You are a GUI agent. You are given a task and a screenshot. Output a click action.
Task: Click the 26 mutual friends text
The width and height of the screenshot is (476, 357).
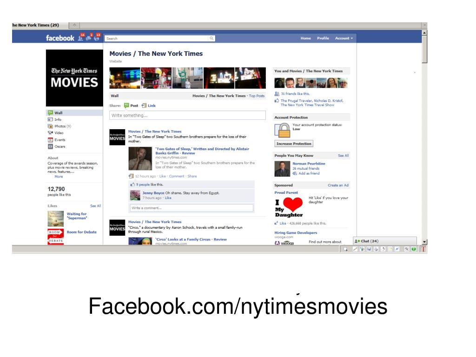pyautogui.click(x=306, y=168)
